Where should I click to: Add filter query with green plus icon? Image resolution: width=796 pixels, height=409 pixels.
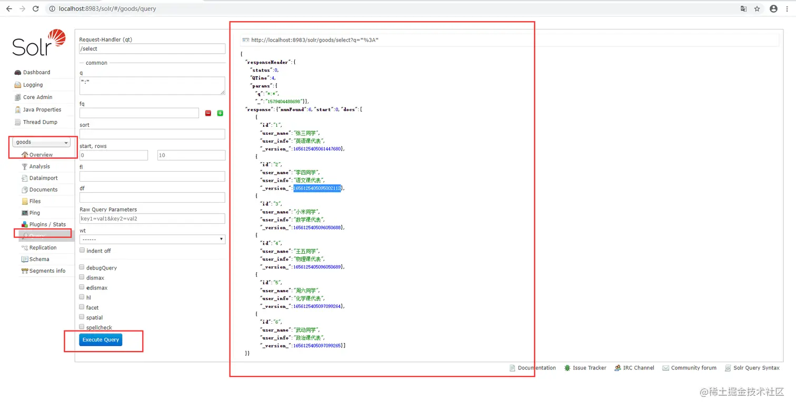(x=220, y=113)
